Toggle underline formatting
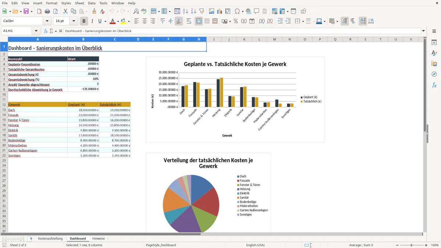The width and height of the screenshot is (441, 248). (100, 21)
